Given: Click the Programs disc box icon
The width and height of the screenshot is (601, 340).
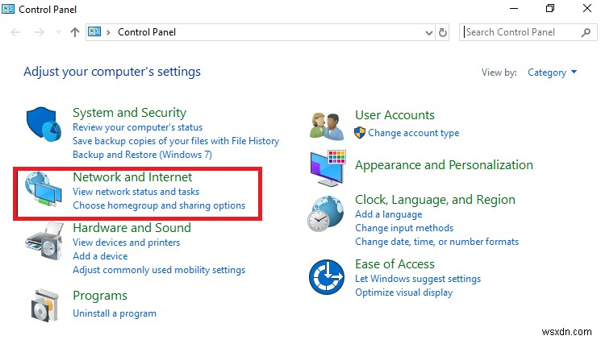Looking at the screenshot, I should tap(44, 304).
